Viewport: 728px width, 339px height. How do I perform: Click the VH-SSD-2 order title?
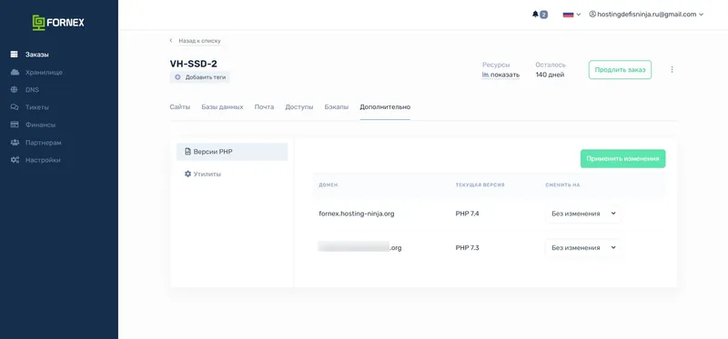pos(193,64)
